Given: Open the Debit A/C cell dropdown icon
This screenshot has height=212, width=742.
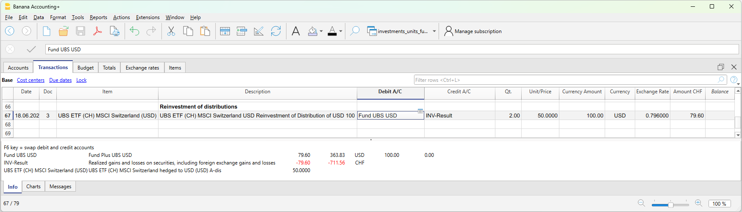Looking at the screenshot, I should tap(420, 111).
